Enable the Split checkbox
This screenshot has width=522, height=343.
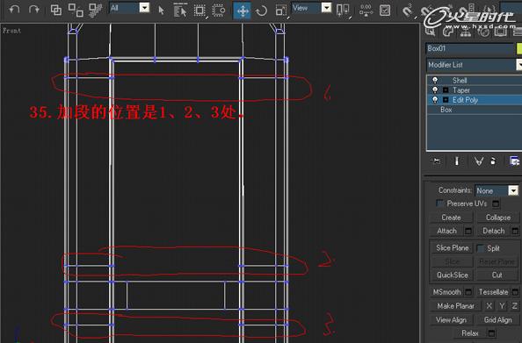click(480, 248)
